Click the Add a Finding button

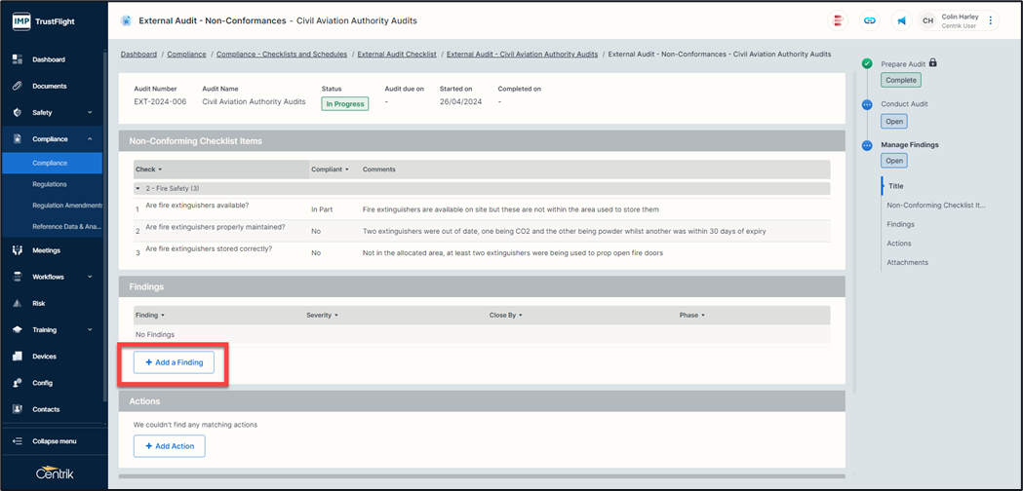coord(174,362)
